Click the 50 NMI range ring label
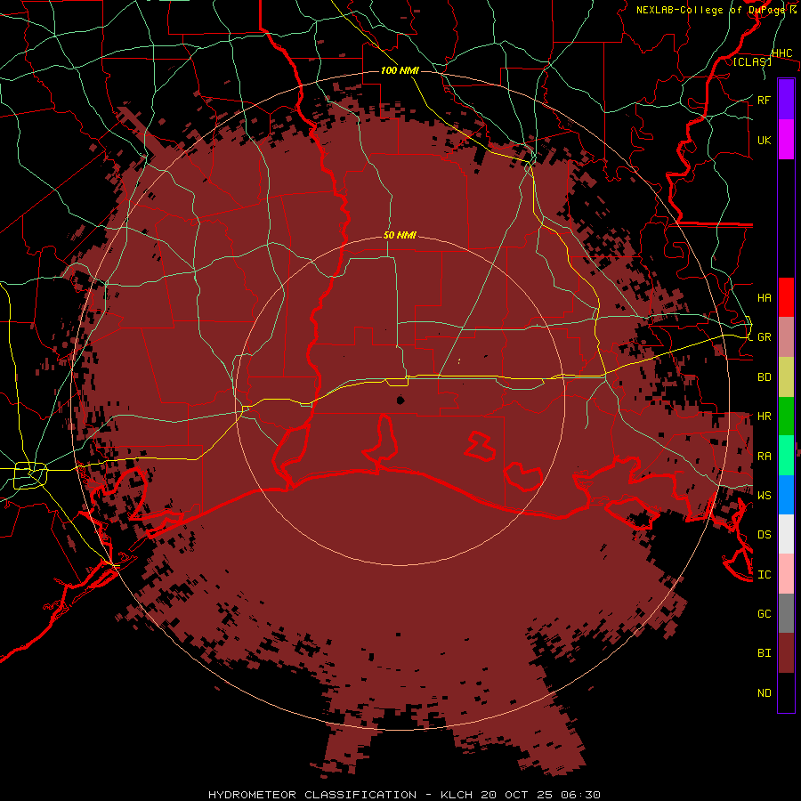Image resolution: width=801 pixels, height=801 pixels. click(x=400, y=235)
